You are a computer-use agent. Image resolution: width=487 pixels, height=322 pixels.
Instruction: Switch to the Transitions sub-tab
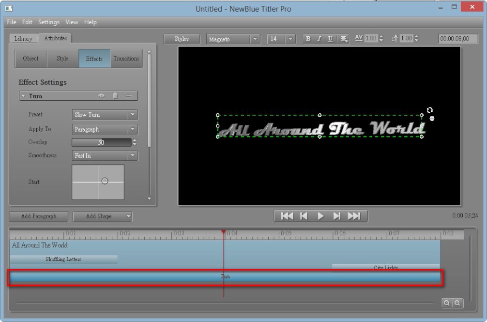click(x=126, y=59)
